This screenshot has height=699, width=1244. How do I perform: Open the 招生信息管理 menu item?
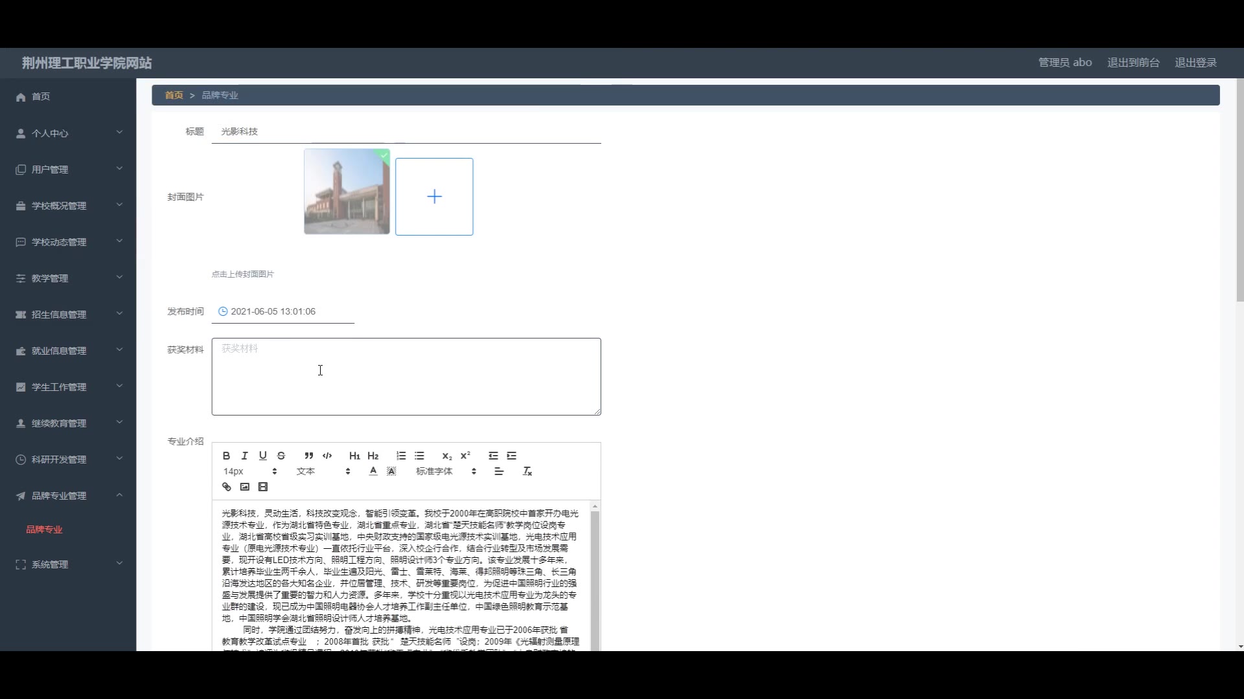68,314
